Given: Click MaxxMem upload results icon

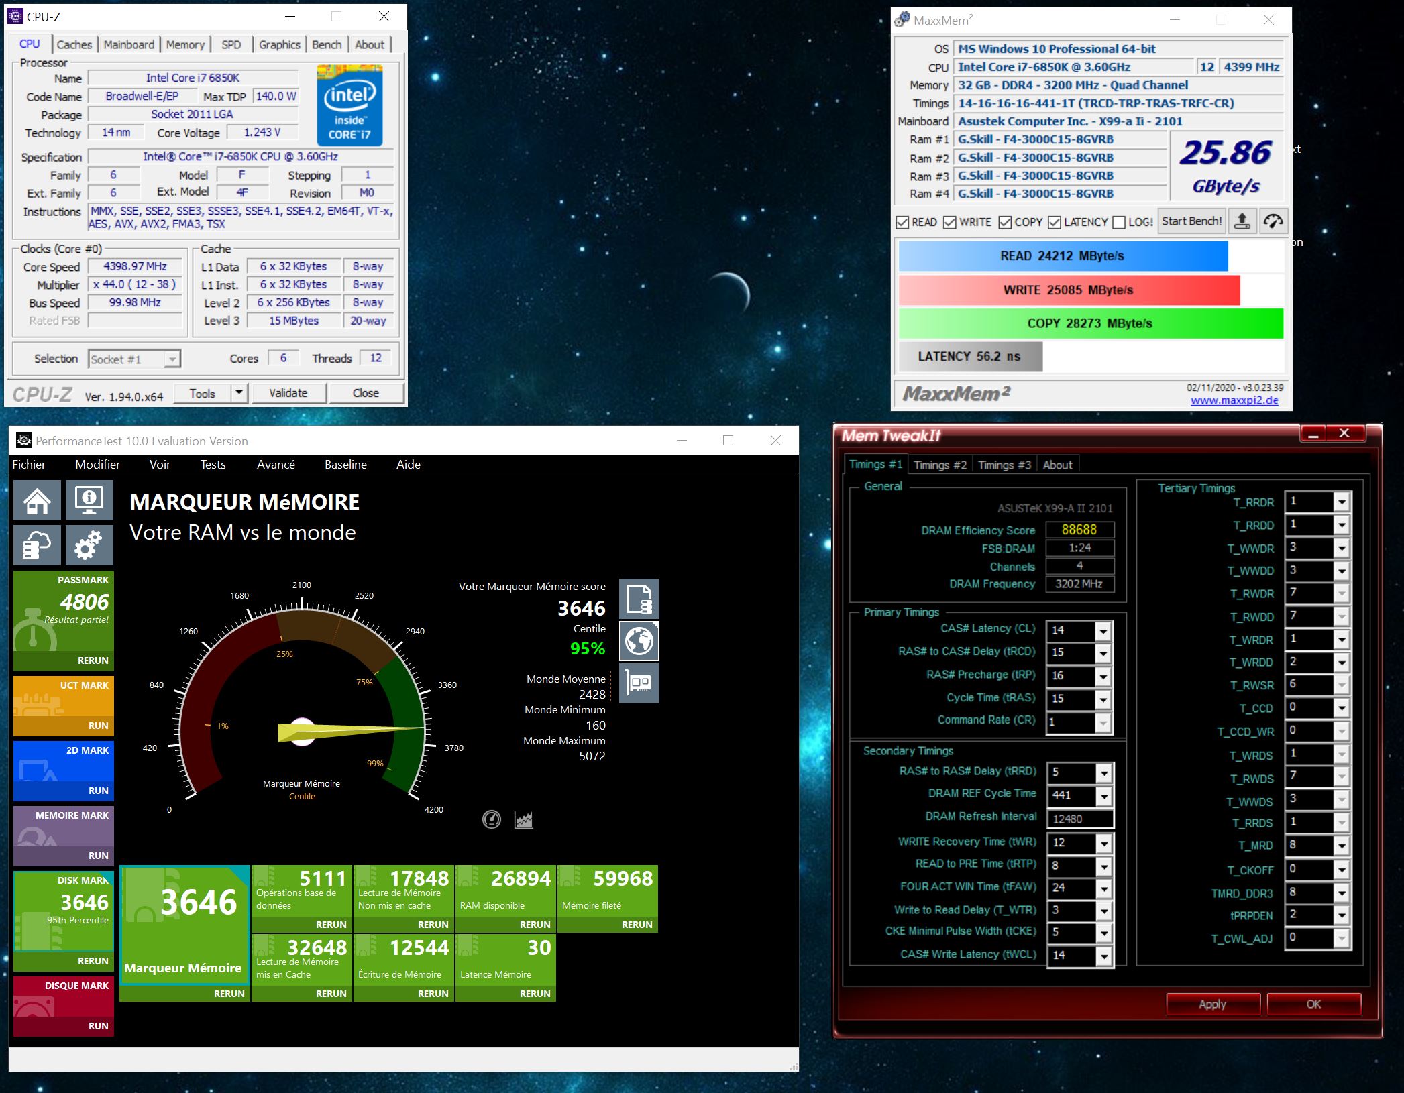Looking at the screenshot, I should (1242, 221).
